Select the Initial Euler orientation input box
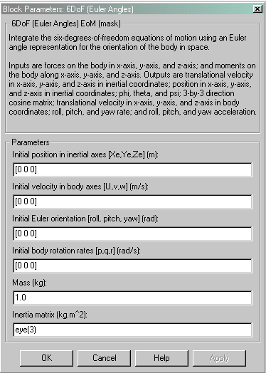The width and height of the screenshot is (266, 373). (132, 233)
